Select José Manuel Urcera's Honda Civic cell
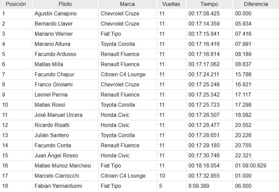Image resolution: width=279 pixels, height=192 pixels. 128,115
